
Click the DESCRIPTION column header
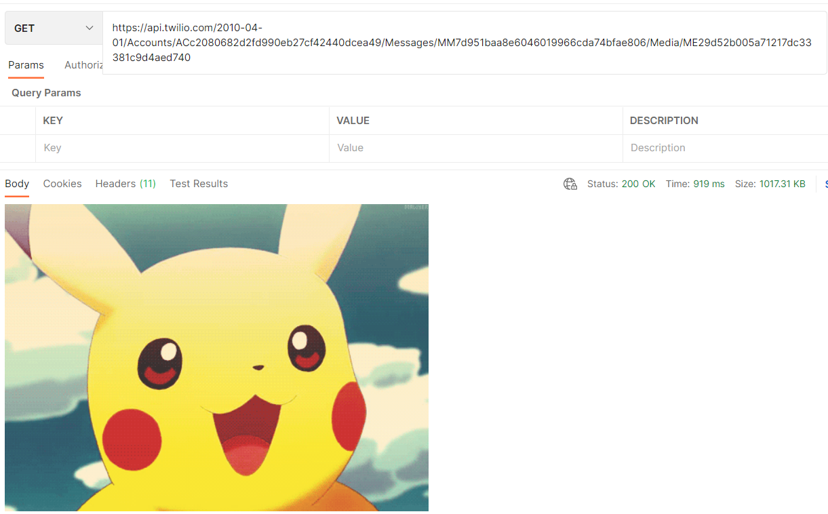tap(664, 121)
